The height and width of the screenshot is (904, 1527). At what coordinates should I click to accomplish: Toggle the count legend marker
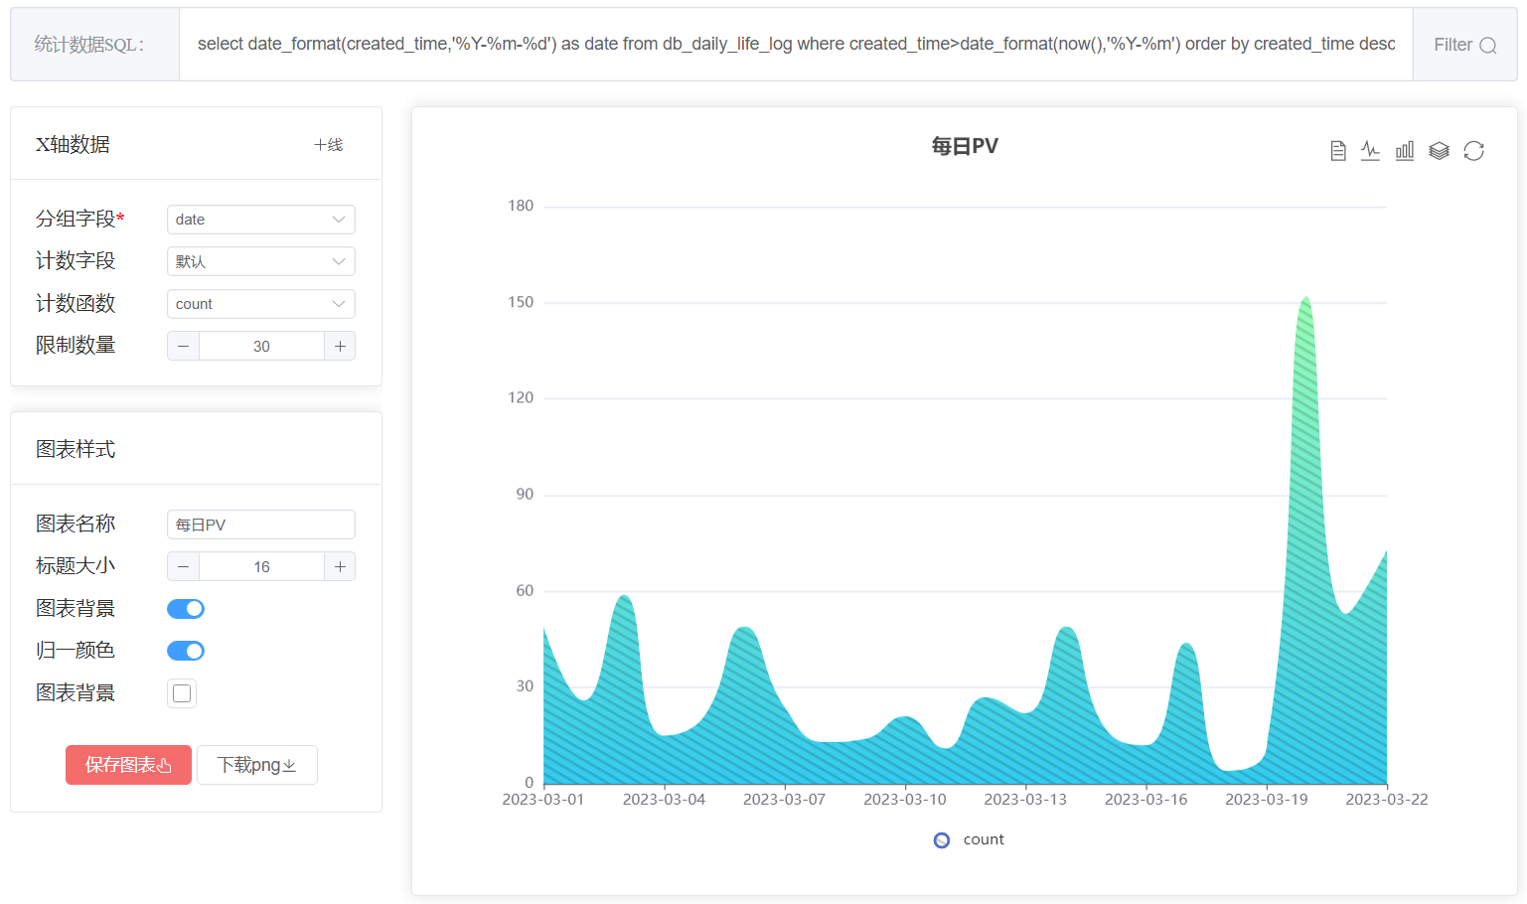tap(942, 840)
